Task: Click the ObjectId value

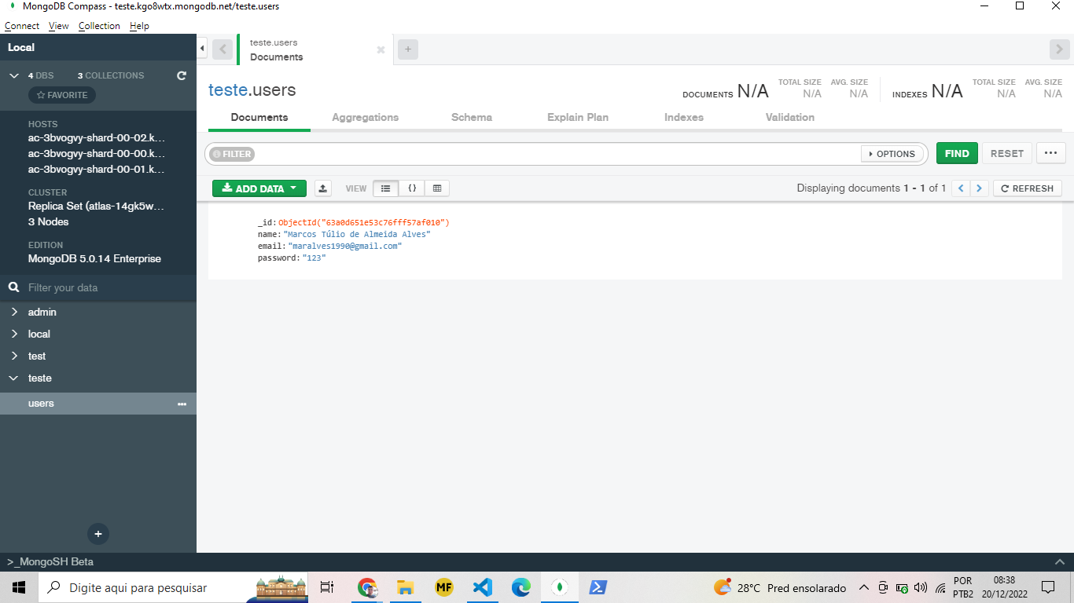Action: [364, 223]
